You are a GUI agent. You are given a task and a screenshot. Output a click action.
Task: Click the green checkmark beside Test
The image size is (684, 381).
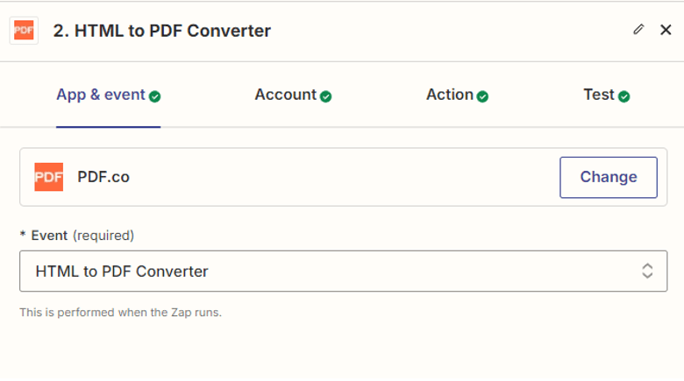coord(624,96)
